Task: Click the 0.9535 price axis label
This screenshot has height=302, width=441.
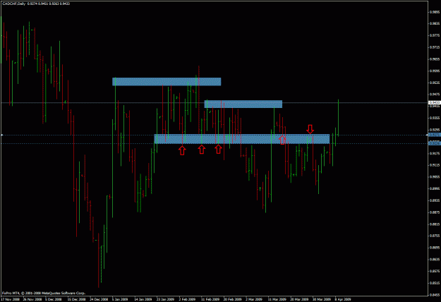Action: pyautogui.click(x=435, y=83)
